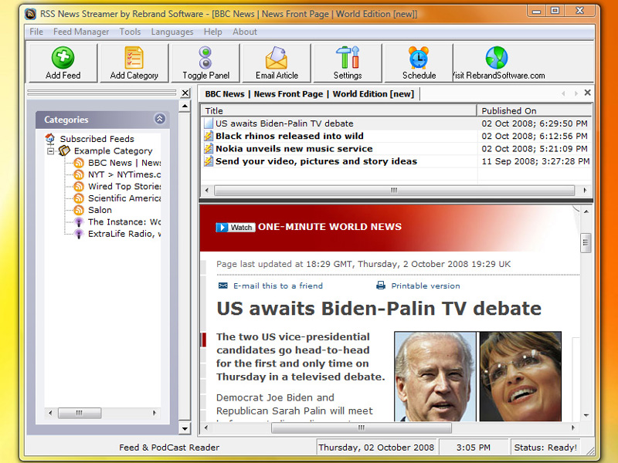Open the Printable version link

click(x=426, y=286)
